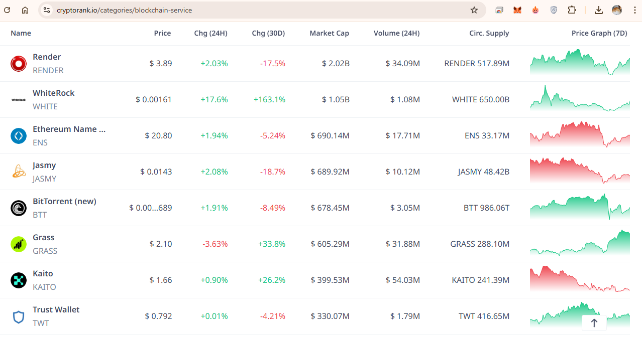Viewport: 642px width, 337px height.
Task: Click Grass 7D price graph
Action: 580,243
